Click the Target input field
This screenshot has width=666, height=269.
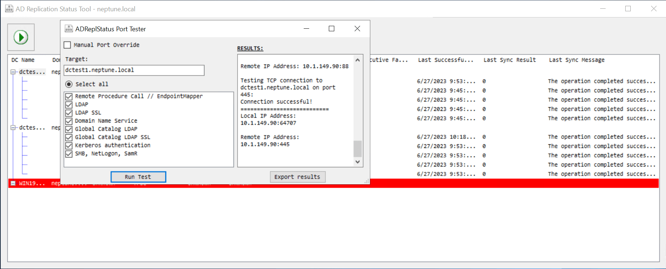point(134,70)
